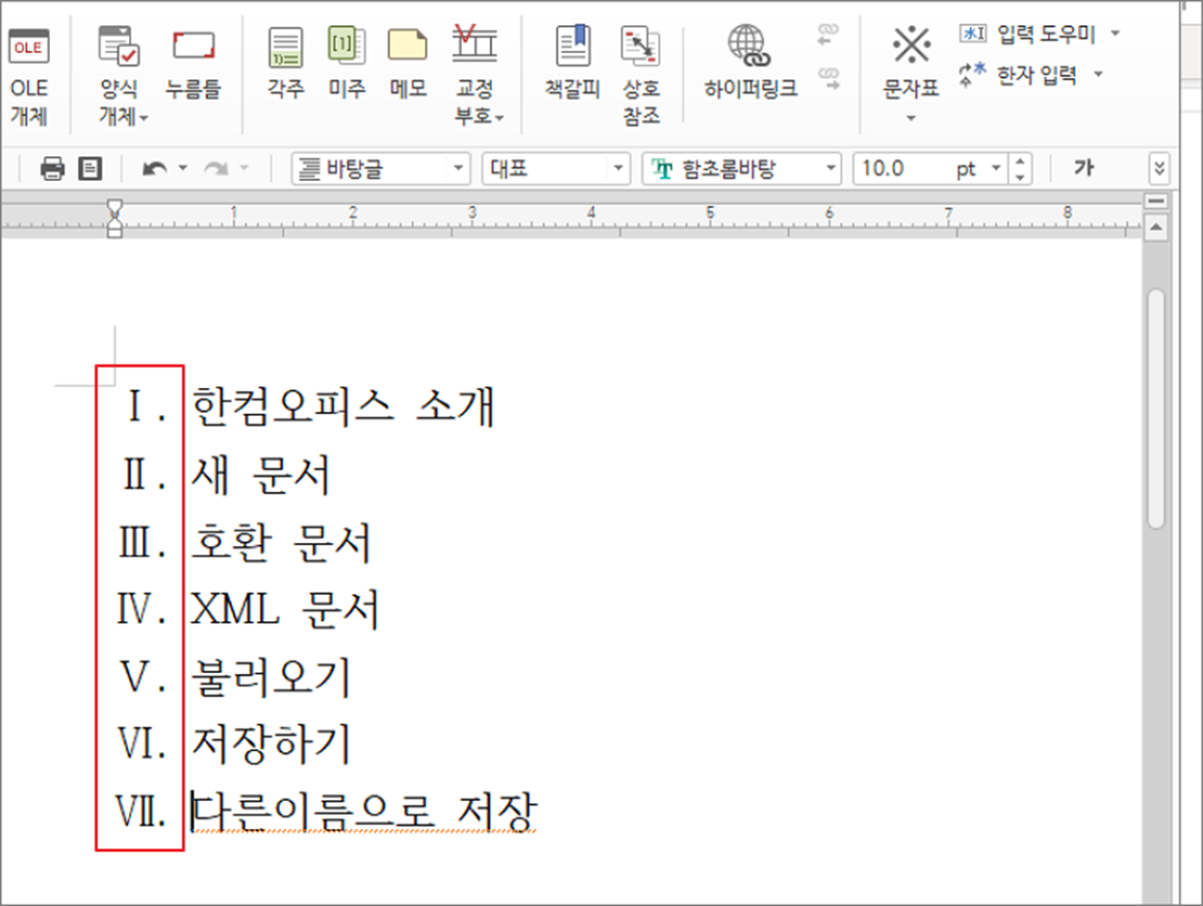
Task: Increase font size with up stepper
Action: [x=1019, y=162]
